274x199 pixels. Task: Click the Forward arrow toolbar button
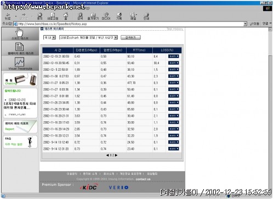[24, 16]
